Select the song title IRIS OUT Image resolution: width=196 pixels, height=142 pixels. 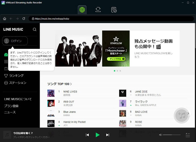coord(69,102)
